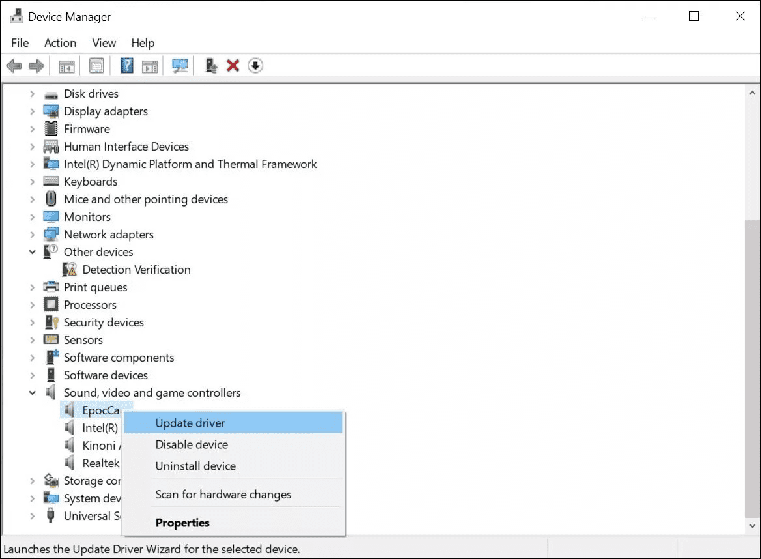
Task: Expand the Disk drives node
Action: tap(33, 94)
